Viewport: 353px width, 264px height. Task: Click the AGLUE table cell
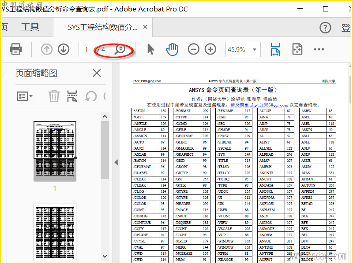pyautogui.click(x=271, y=111)
